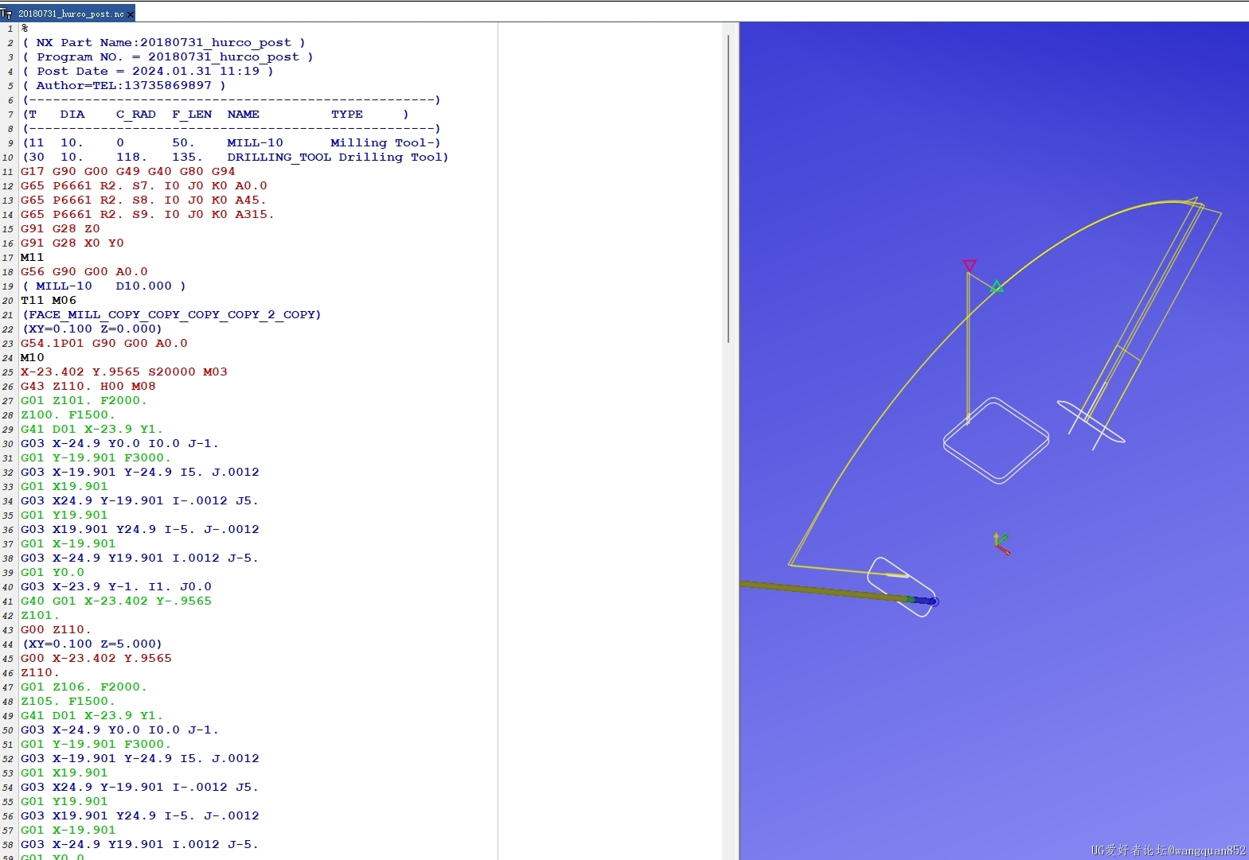Viewport: 1249px width, 860px height.
Task: Click the tool table header 'T DIA C_RAD F_LEN NAME TYPE'
Action: (216, 115)
